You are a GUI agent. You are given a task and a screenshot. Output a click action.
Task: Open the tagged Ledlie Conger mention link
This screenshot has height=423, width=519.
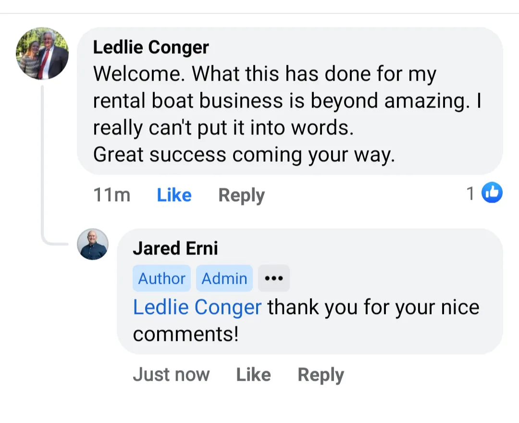pos(198,307)
